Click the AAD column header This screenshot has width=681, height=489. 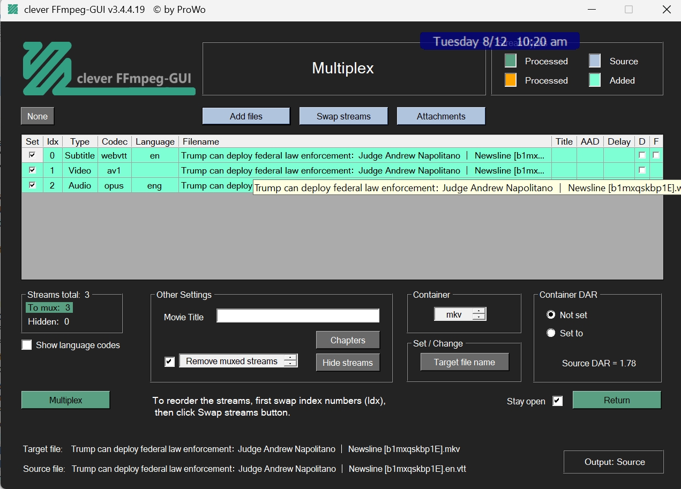click(x=590, y=141)
